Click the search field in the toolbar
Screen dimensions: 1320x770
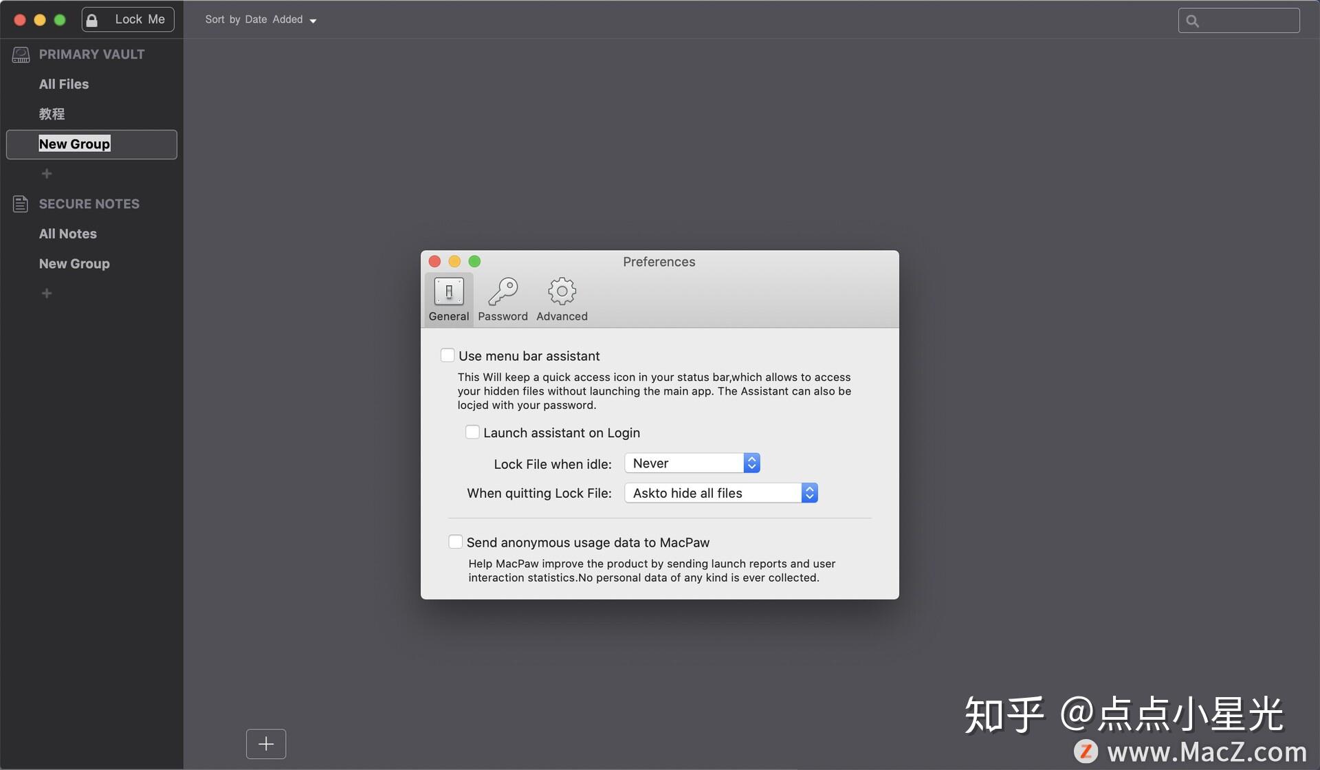[1238, 21]
